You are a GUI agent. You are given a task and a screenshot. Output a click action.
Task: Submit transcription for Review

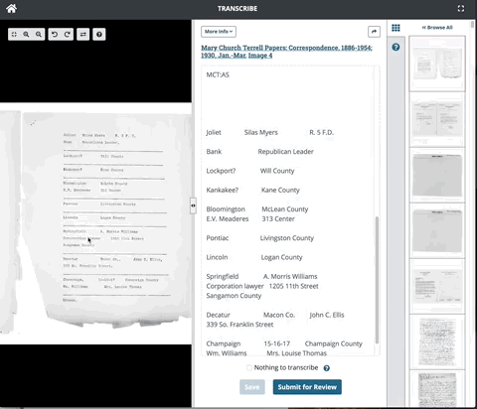307,387
